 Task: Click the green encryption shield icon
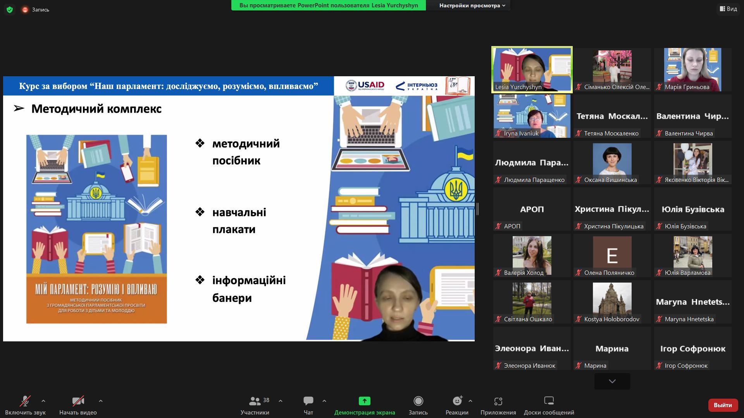click(x=10, y=10)
